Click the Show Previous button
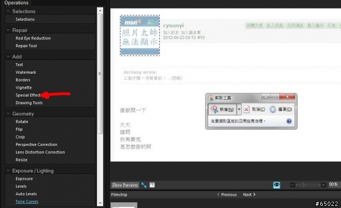 click(x=125, y=185)
